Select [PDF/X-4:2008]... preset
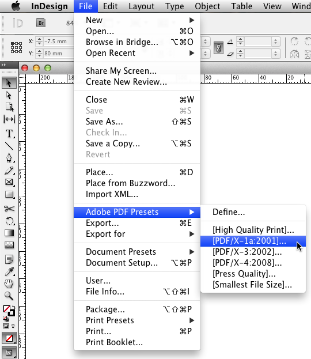This screenshot has height=359, width=311. tap(253, 263)
